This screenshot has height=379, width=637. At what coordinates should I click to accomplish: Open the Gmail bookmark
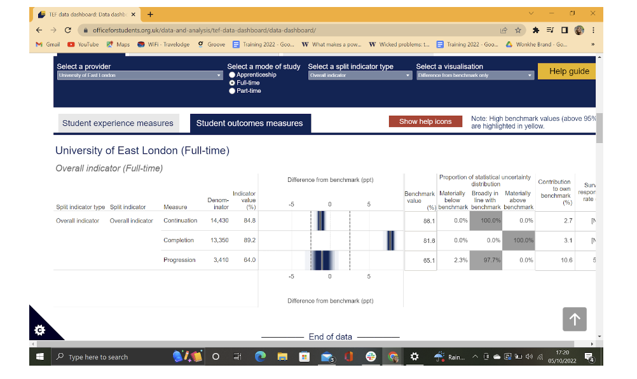pos(48,45)
